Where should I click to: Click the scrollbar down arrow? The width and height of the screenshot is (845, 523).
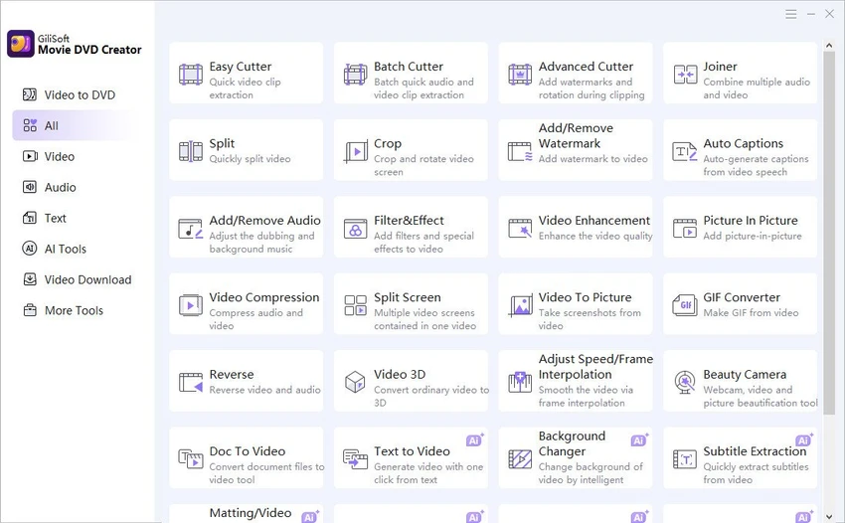click(x=829, y=516)
